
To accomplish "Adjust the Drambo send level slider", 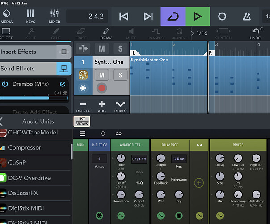I will tap(34, 98).
